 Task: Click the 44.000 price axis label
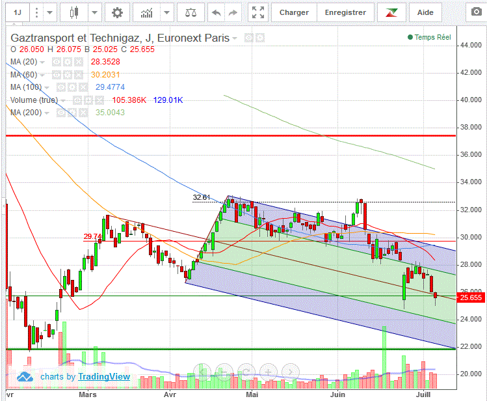(x=471, y=46)
